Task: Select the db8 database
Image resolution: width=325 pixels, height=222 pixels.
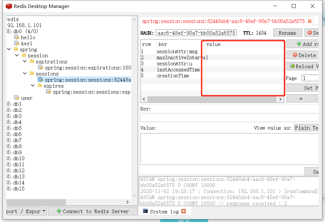Action: click(x=17, y=146)
